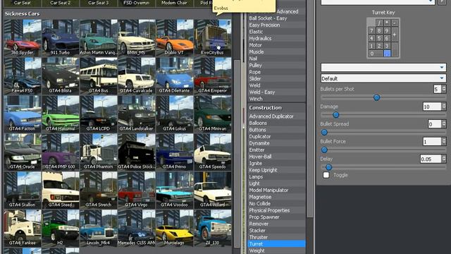Enable the Toggle checkbox
Screen dimensions: 451x254
point(326,175)
